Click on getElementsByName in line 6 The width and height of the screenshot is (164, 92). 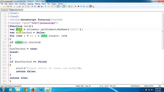(54, 29)
